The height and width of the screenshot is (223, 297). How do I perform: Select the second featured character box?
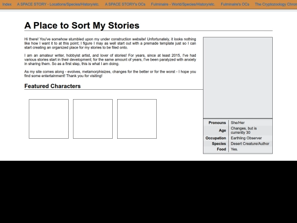click(x=93, y=119)
